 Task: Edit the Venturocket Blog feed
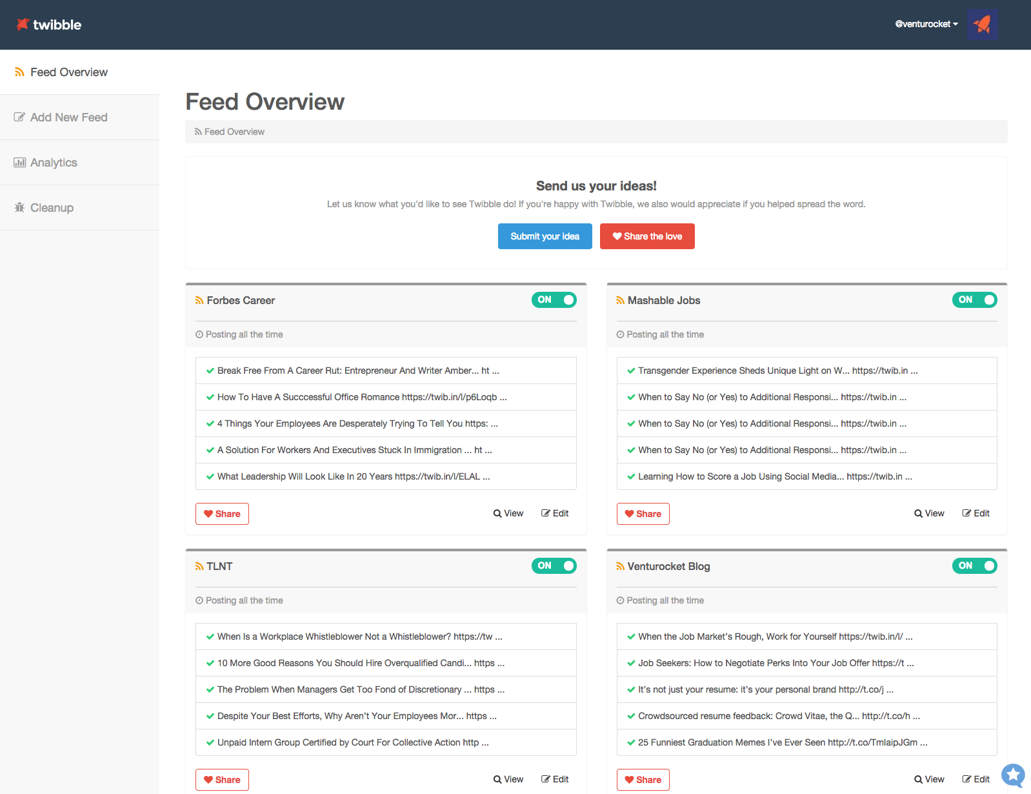pyautogui.click(x=976, y=779)
